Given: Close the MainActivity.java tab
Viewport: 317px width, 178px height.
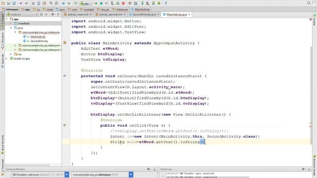Looking at the screenshot, I should coord(189,14).
